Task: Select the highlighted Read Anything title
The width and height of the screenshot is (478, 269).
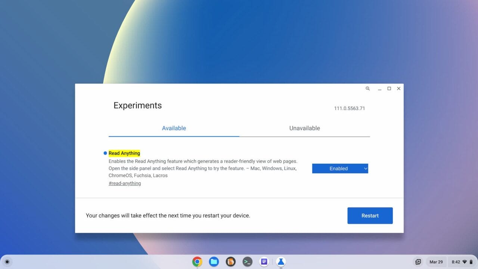Action: [124, 153]
